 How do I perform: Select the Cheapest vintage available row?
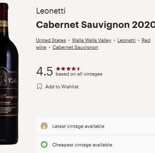(96, 144)
